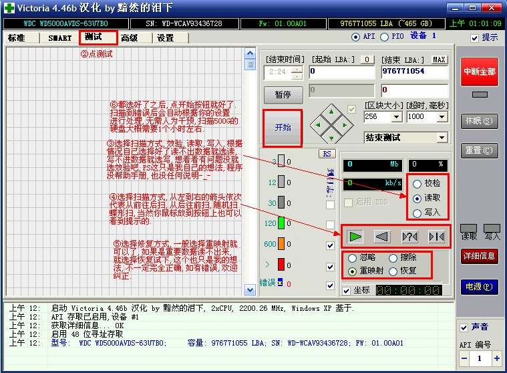Click the MAX end LBA button

pos(439,59)
